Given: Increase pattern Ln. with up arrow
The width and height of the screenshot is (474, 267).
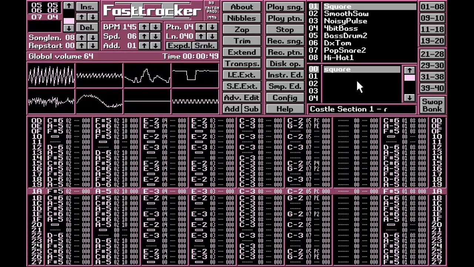Looking at the screenshot, I should pos(200,36).
